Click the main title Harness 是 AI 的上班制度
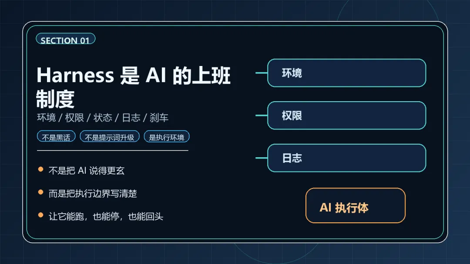Screen dimensions: 470x264 coord(133,87)
